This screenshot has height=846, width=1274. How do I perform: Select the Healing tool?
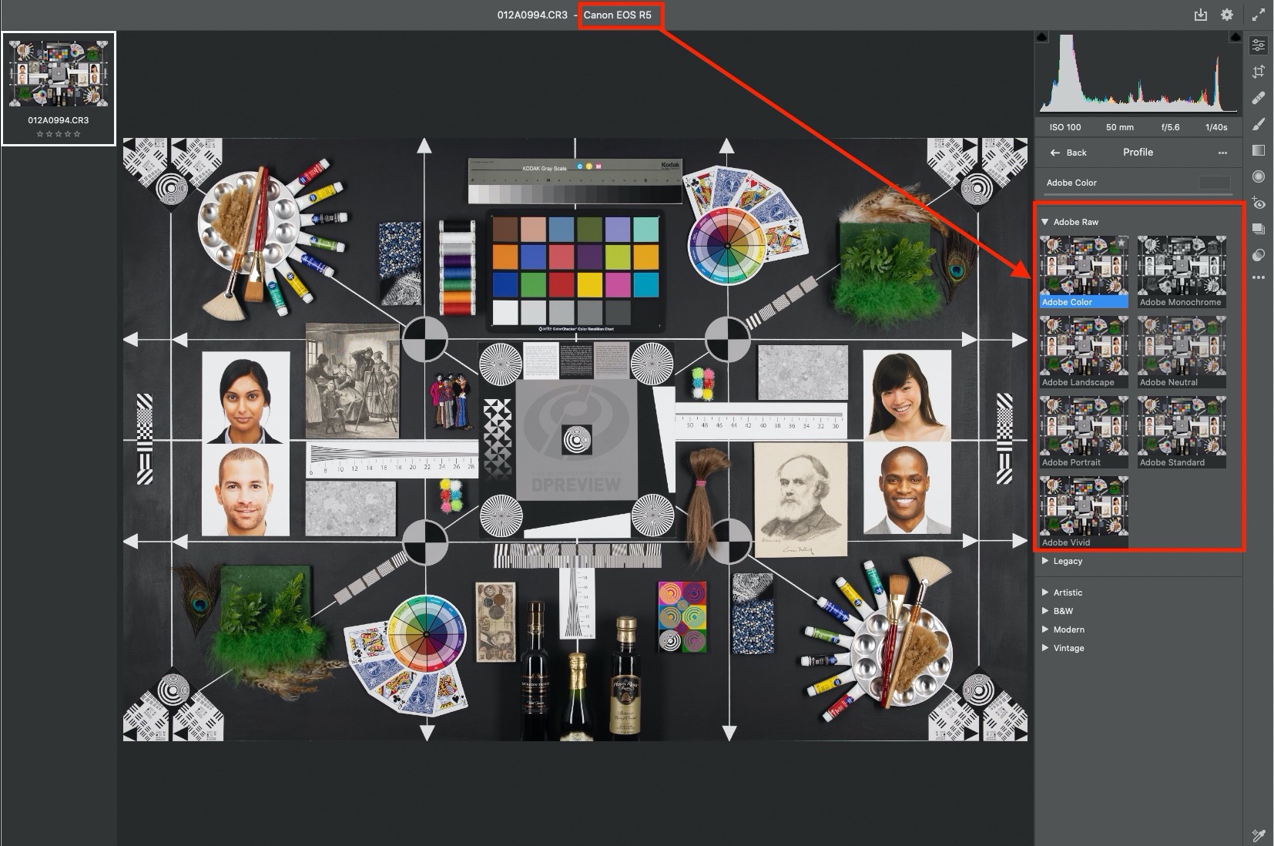1259,97
